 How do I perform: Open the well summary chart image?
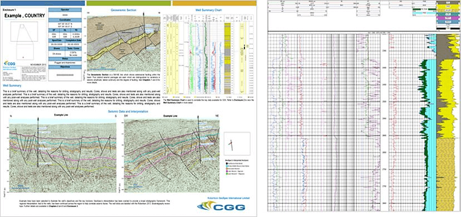pyautogui.click(x=209, y=54)
